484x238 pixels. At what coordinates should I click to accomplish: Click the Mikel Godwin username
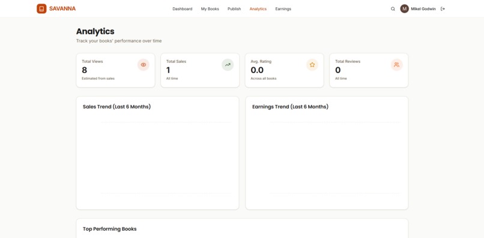[423, 9]
